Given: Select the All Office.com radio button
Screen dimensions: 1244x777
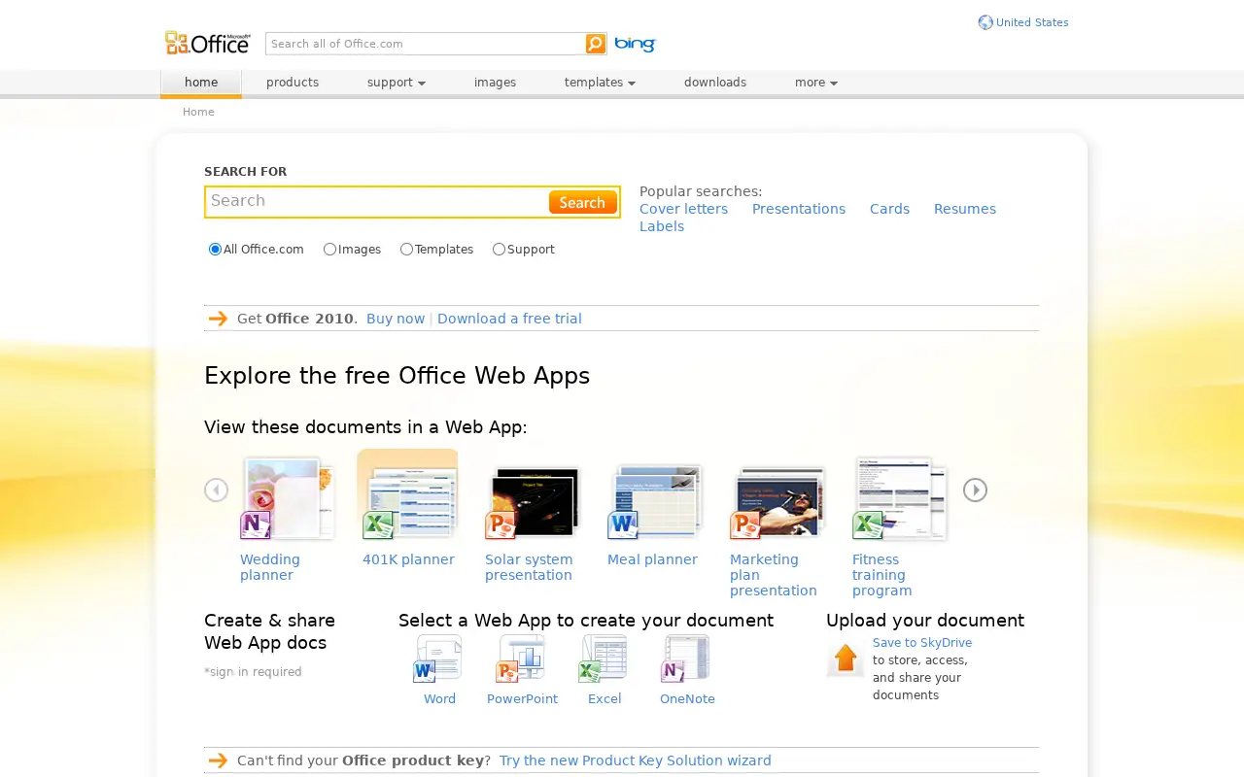Looking at the screenshot, I should click(215, 250).
